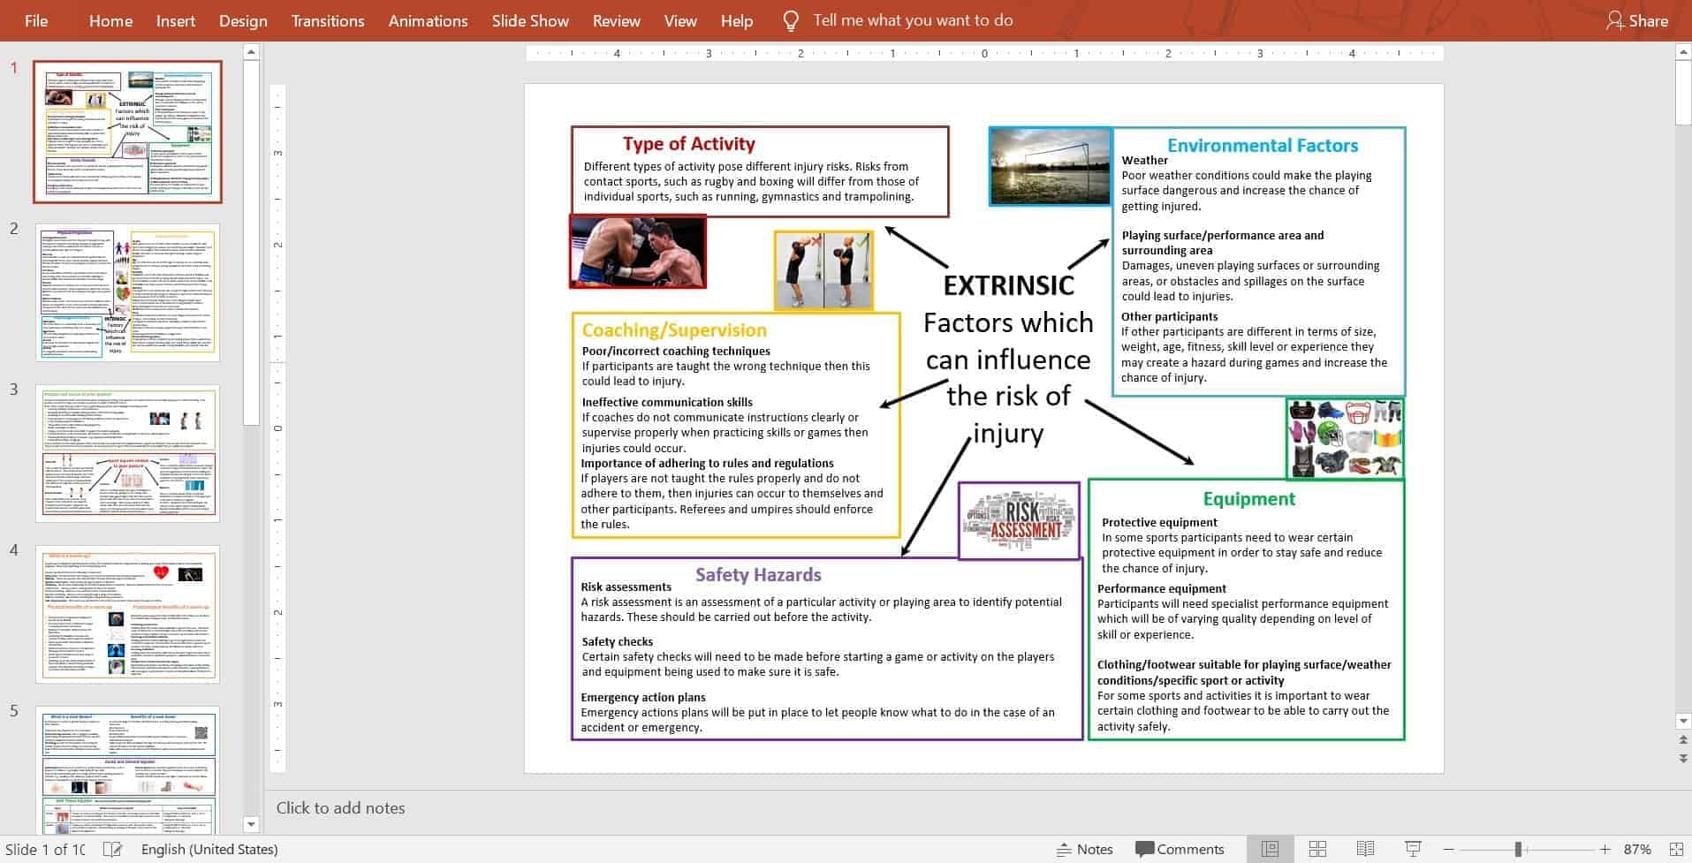This screenshot has width=1692, height=863.
Task: Toggle the Notes pane
Action: point(1085,849)
